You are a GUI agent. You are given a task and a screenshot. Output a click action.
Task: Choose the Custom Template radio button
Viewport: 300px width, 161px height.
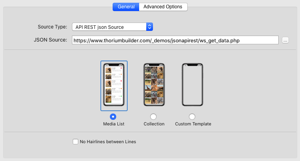pyautogui.click(x=192, y=117)
